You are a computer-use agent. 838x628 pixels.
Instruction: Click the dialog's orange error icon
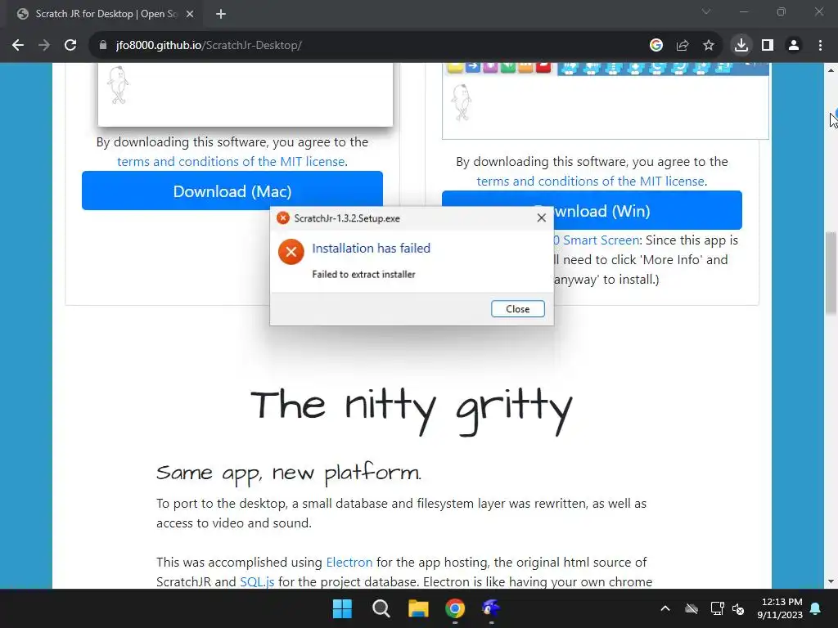pos(291,252)
